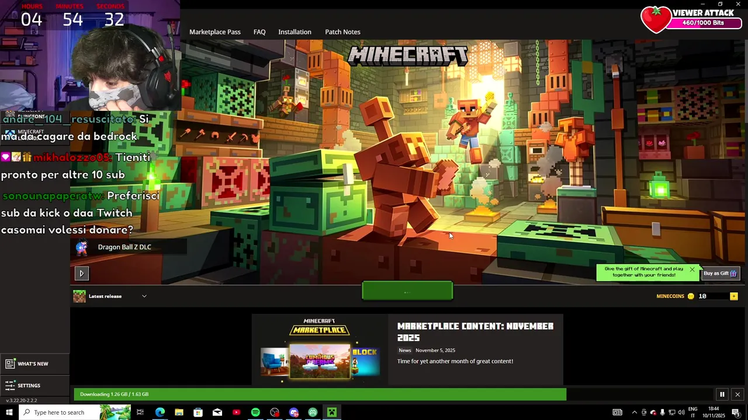
Task: Cancel the download with the X button
Action: coord(737,394)
